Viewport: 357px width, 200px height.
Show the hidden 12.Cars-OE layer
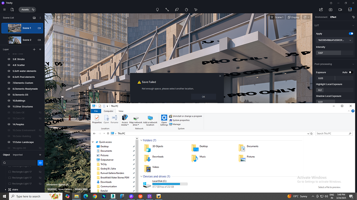39,112
